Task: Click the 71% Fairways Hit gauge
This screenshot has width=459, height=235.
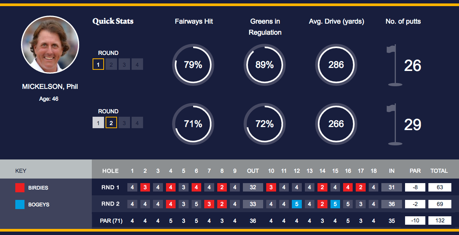Action: pos(193,124)
